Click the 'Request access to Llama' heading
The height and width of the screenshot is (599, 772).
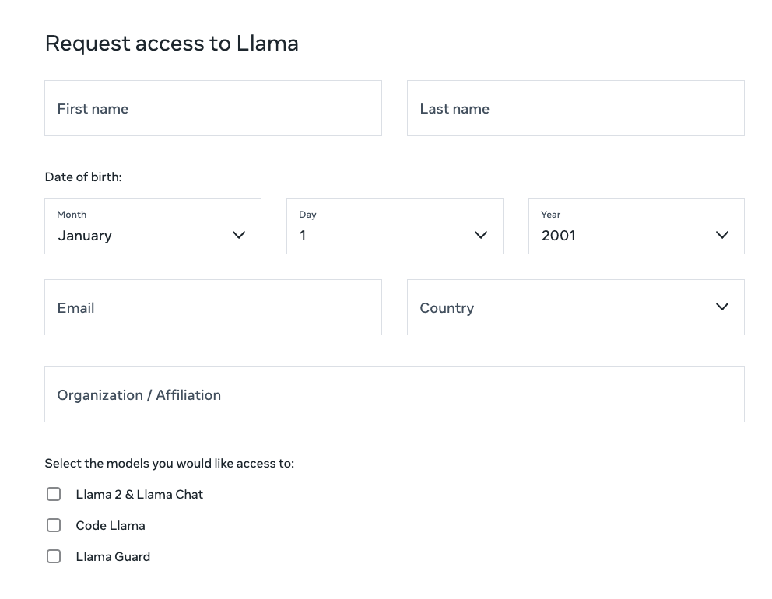tap(171, 43)
